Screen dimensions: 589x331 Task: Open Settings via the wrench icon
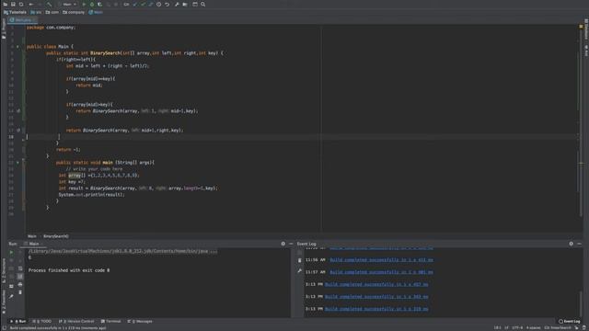point(177,4)
